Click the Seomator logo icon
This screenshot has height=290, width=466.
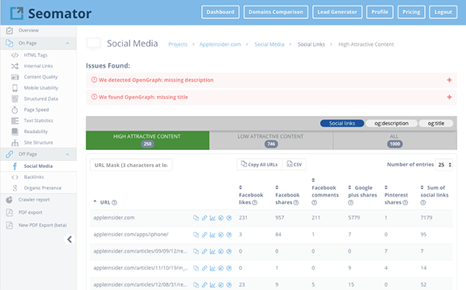click(x=16, y=13)
